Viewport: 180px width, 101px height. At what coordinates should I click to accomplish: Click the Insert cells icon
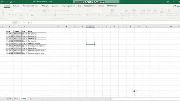[x=143, y=11]
